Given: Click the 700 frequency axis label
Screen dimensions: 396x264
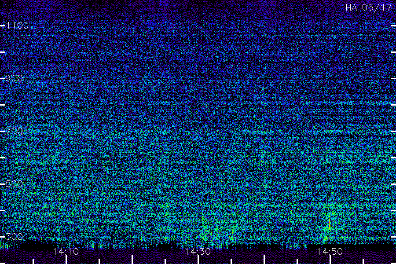Looking at the screenshot, I should pos(14,131).
